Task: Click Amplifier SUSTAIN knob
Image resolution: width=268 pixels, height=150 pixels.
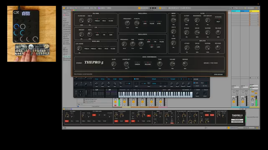Action: [208, 48]
